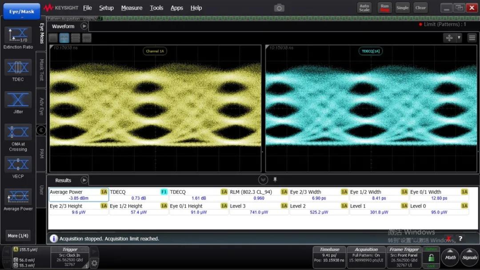Click the TDEC measurement icon
Screen dimensions: 480x270
click(x=18, y=68)
